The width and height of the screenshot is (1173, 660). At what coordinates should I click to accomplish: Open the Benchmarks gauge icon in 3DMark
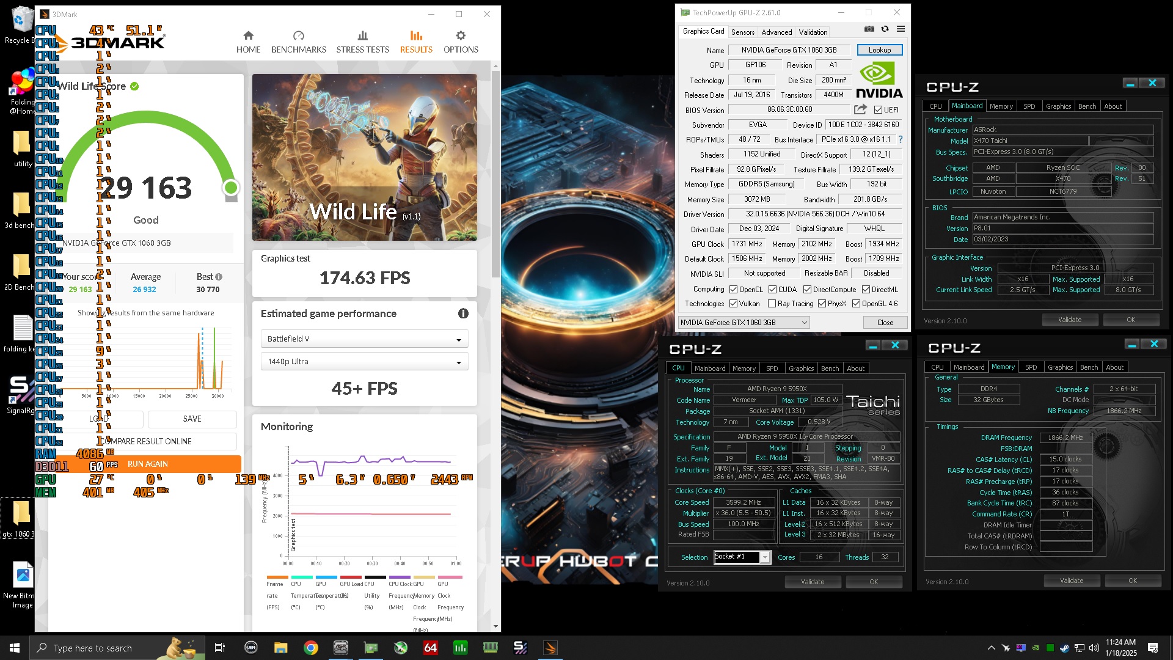pos(298,35)
